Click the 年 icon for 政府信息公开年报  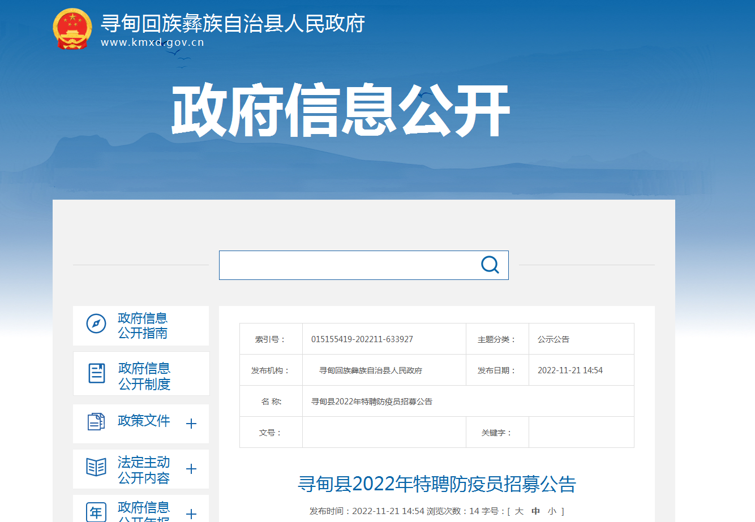click(96, 512)
